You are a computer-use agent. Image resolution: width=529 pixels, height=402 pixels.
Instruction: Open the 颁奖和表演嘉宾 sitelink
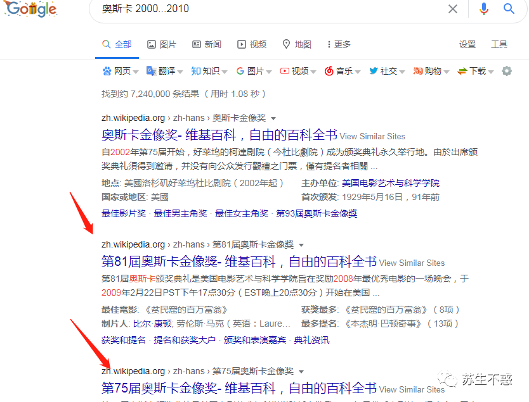pos(255,340)
